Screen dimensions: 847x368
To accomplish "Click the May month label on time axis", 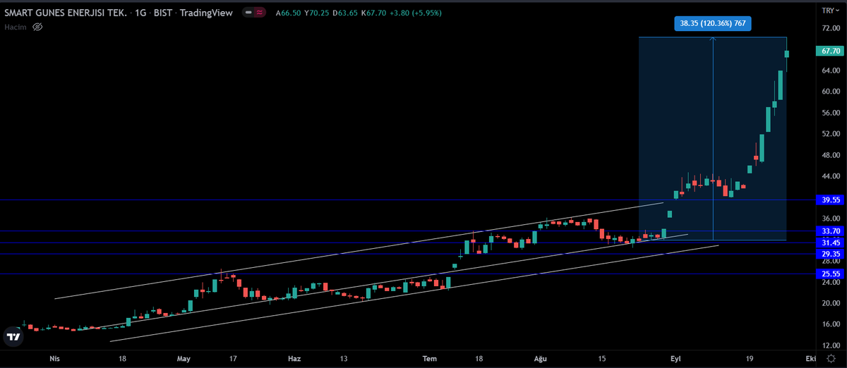I will click(x=184, y=359).
